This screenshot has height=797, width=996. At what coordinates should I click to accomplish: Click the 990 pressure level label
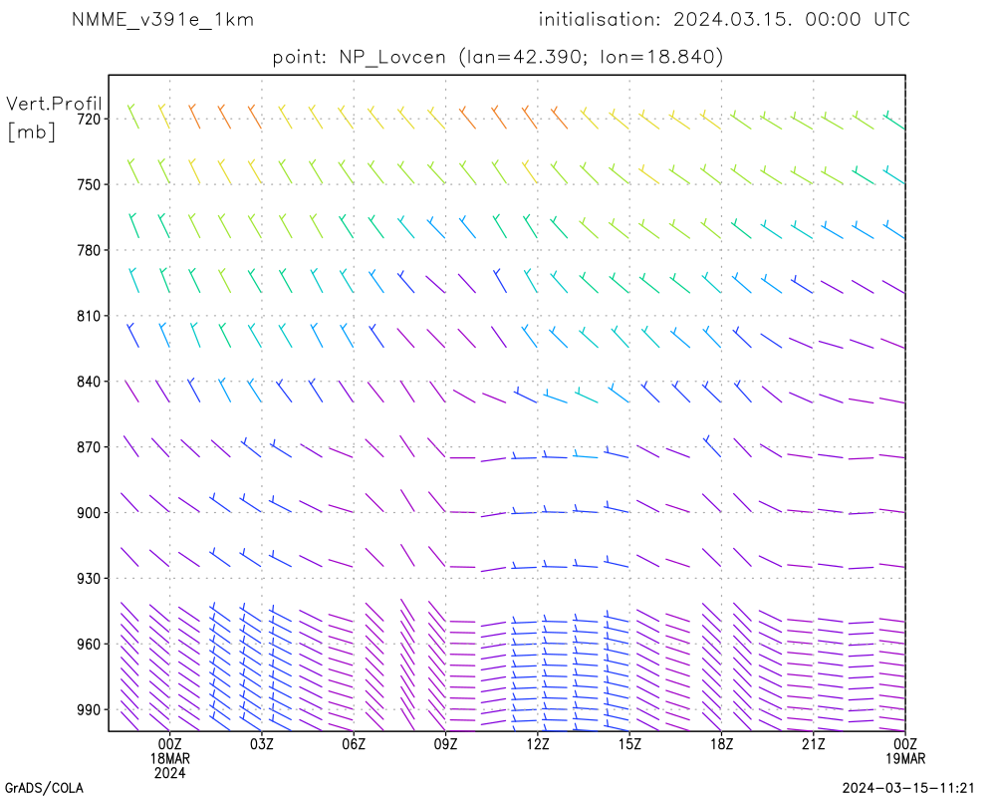[x=89, y=710]
